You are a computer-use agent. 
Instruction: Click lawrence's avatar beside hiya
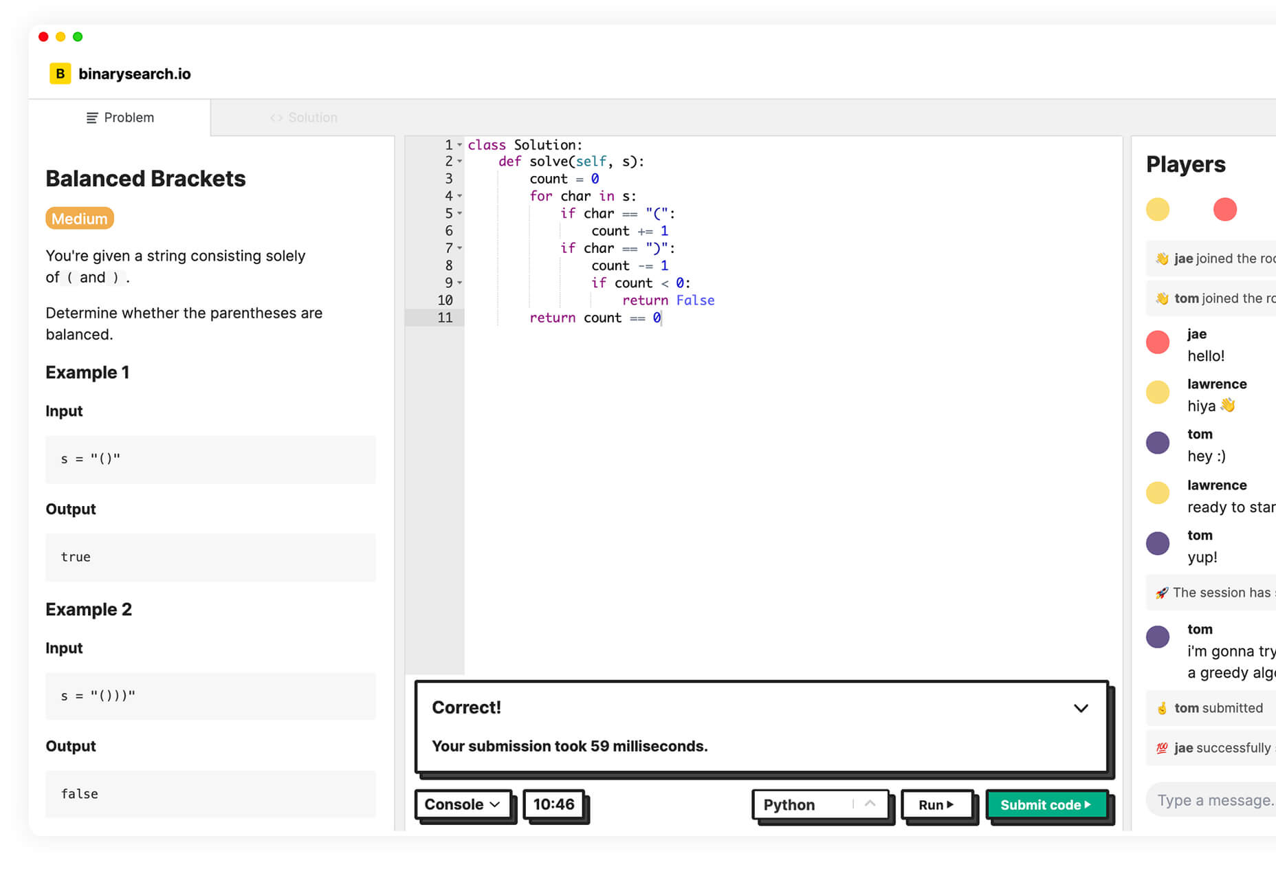coord(1158,392)
